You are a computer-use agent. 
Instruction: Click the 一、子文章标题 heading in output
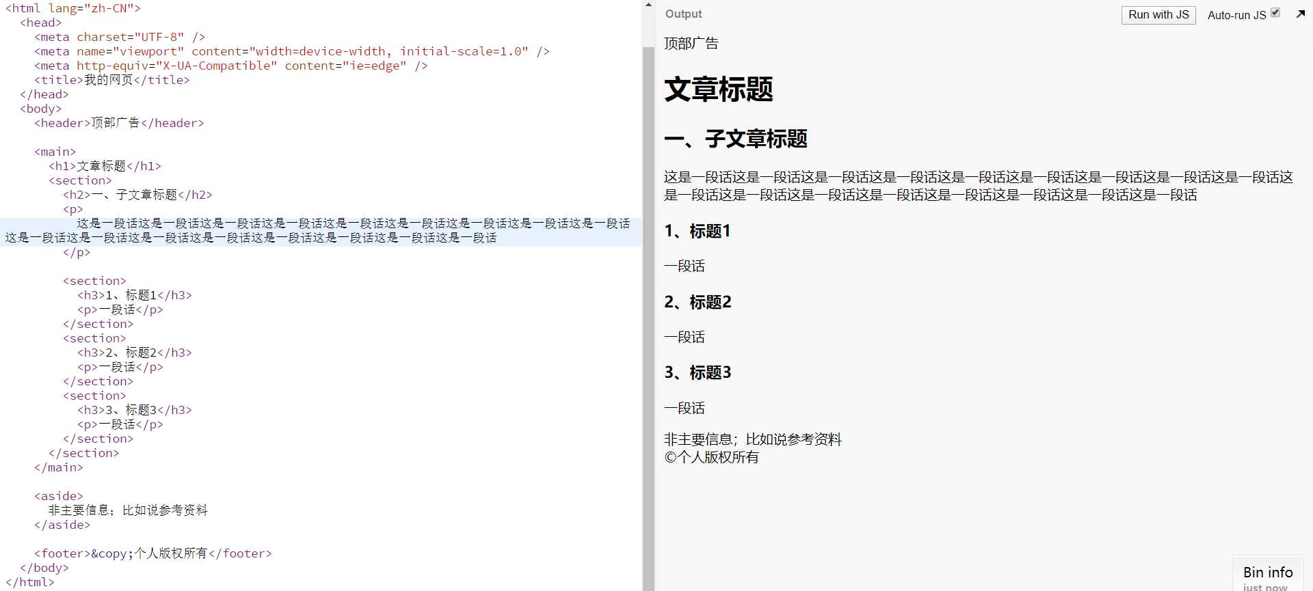pyautogui.click(x=736, y=139)
